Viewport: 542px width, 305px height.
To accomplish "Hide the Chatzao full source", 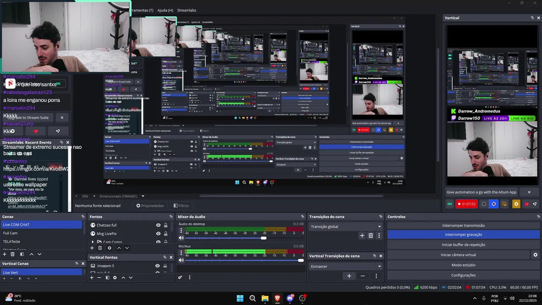I will pos(158,225).
